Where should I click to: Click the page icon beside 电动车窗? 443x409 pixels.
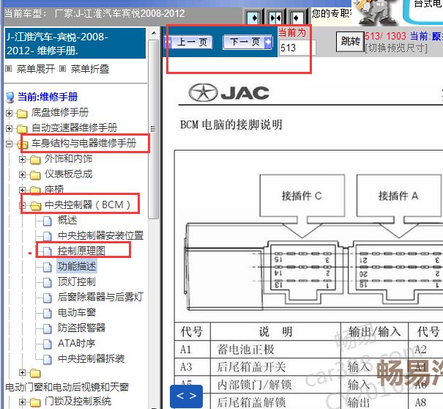pos(48,313)
